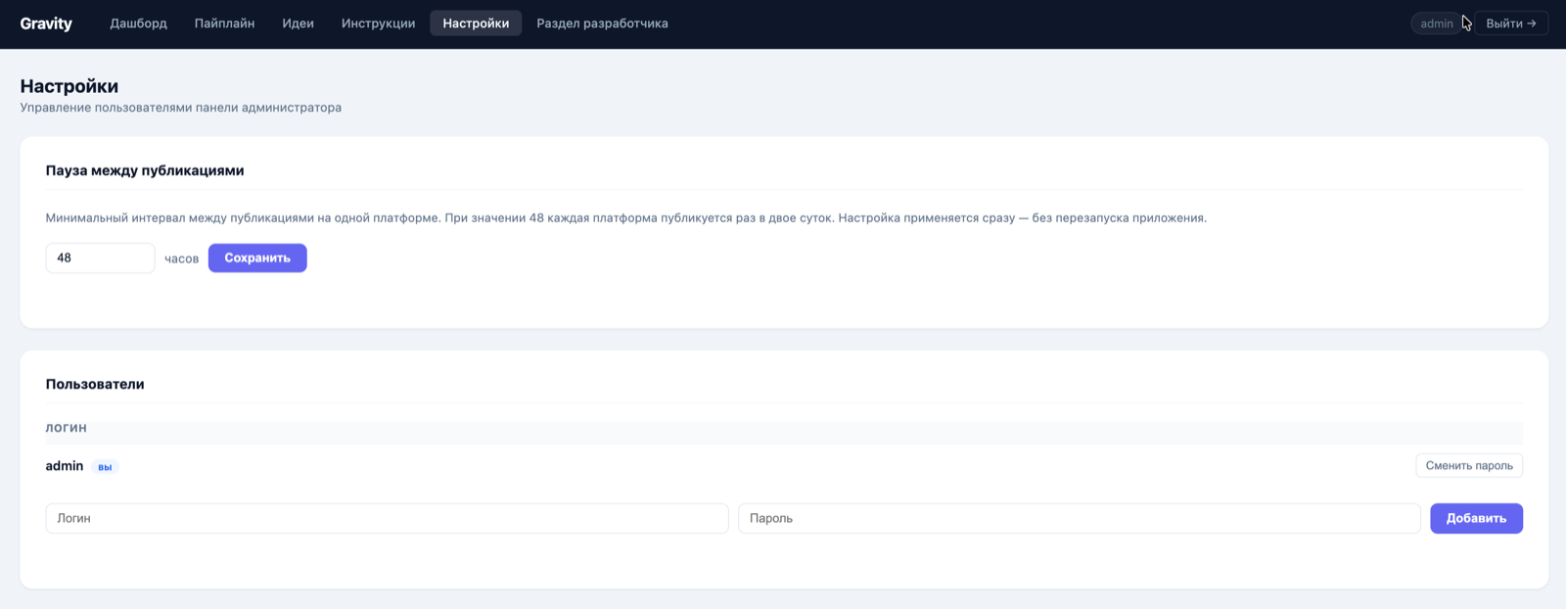Screen dimensions: 1566x609
Task: Click the 'вы' badge next to admin
Action: click(105, 467)
